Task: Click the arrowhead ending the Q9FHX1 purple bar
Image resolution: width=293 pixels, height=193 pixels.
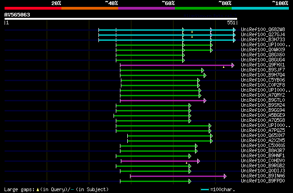Action: point(233,66)
